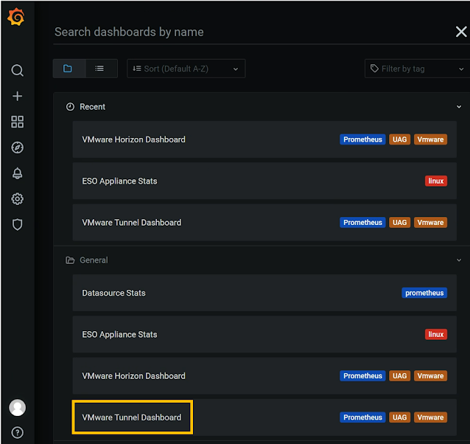Image resolution: width=470 pixels, height=444 pixels.
Task: Click linux tag on Recent ESO Appliance Stats
Action: (x=436, y=181)
